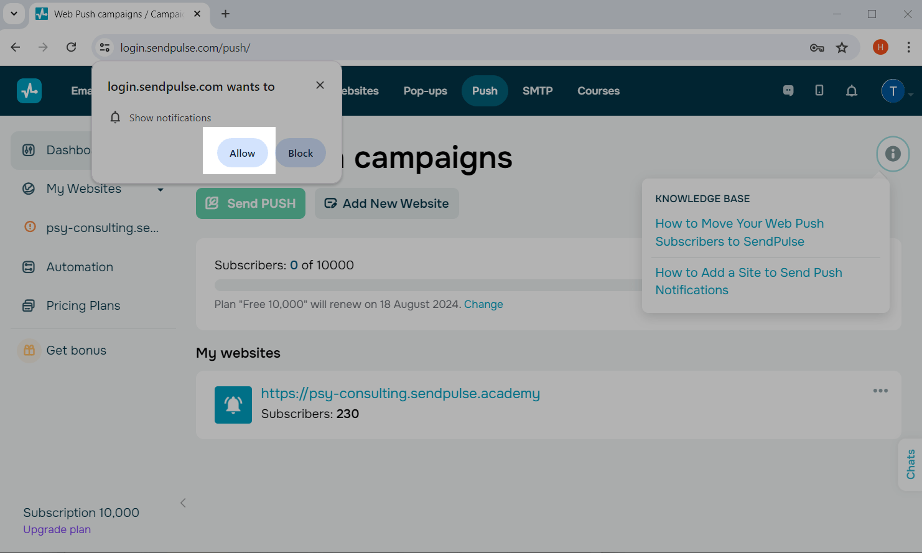Switch to Pop-ups in the top menu
This screenshot has width=922, height=553.
coord(426,91)
